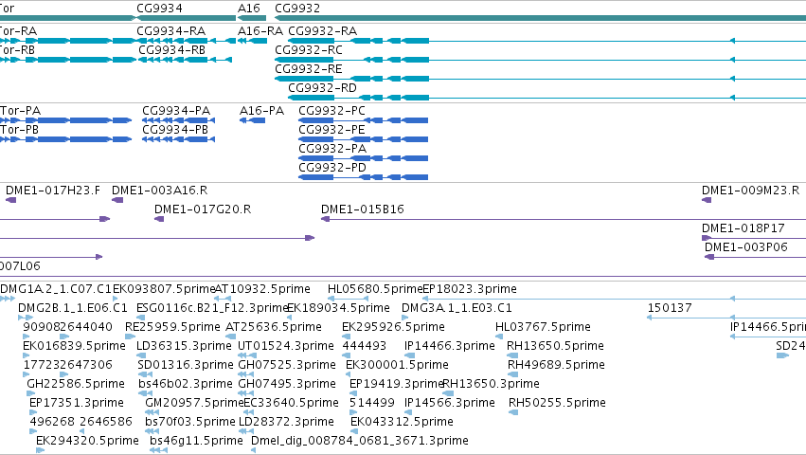Click the EP18023.3prime EST label
Image resolution: width=806 pixels, height=455 pixels.
click(x=470, y=289)
